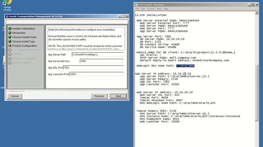Minimize the Oracle installer window

tap(120, 16)
